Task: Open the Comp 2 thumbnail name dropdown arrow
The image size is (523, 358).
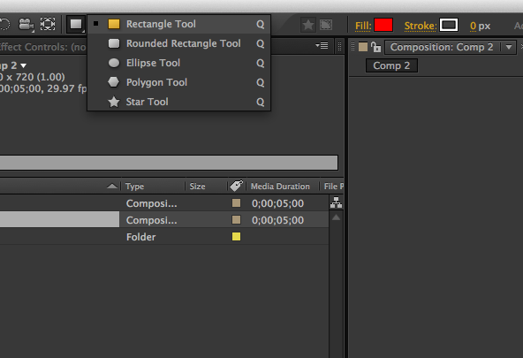Action: point(23,65)
